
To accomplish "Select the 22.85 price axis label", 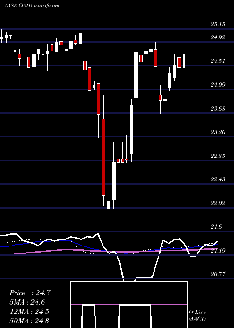I will pos(218,156).
